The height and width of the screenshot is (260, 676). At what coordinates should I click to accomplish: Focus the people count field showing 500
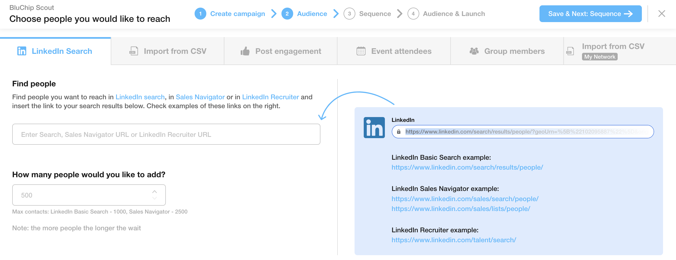[x=89, y=195]
